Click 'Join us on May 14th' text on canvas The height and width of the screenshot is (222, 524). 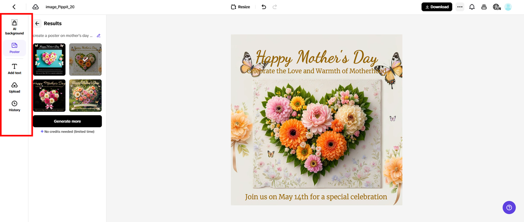(316, 197)
